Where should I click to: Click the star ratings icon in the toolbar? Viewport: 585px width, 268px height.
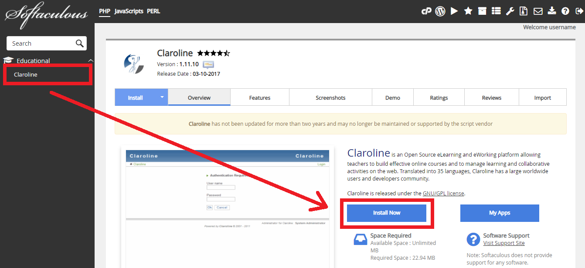[468, 11]
